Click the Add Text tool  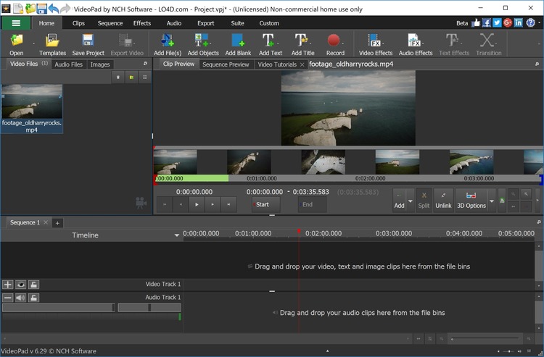click(271, 44)
